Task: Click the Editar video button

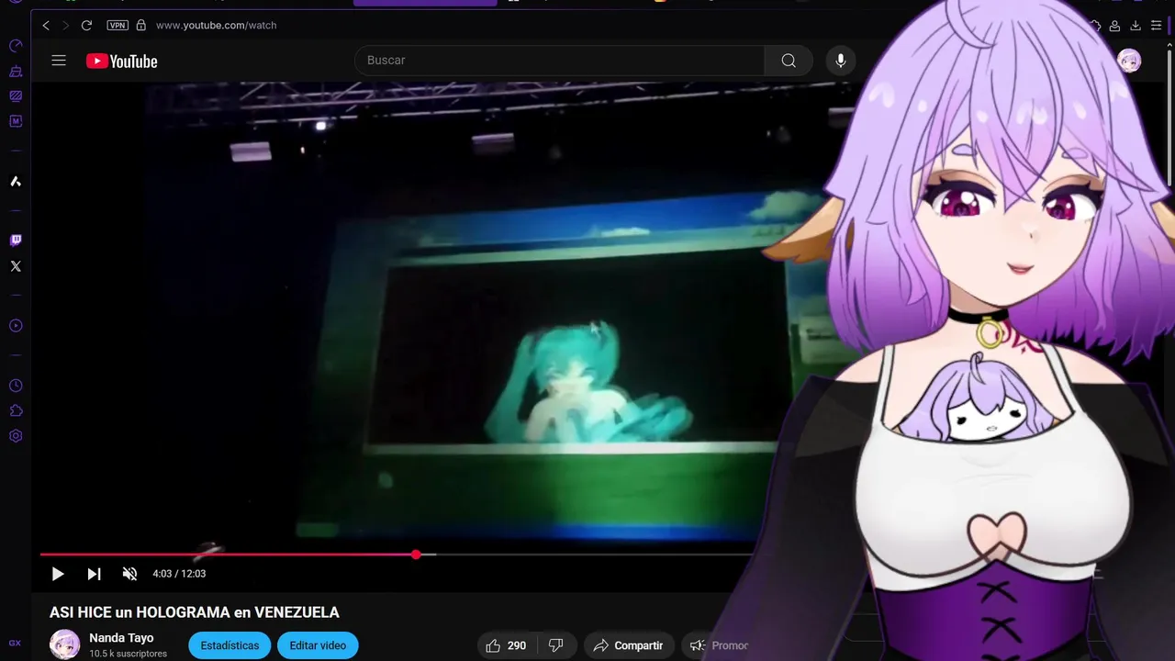Action: point(318,645)
